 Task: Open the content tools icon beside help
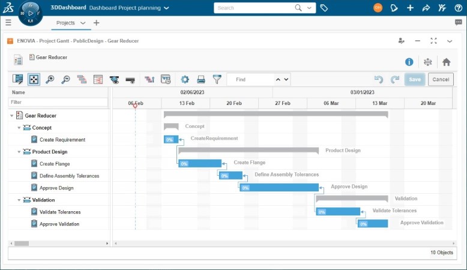[x=442, y=8]
